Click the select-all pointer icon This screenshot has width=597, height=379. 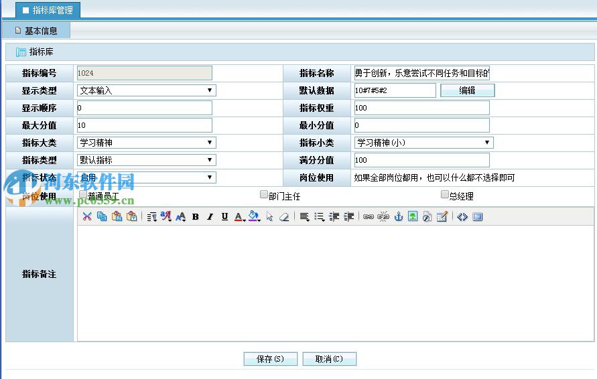(269, 216)
